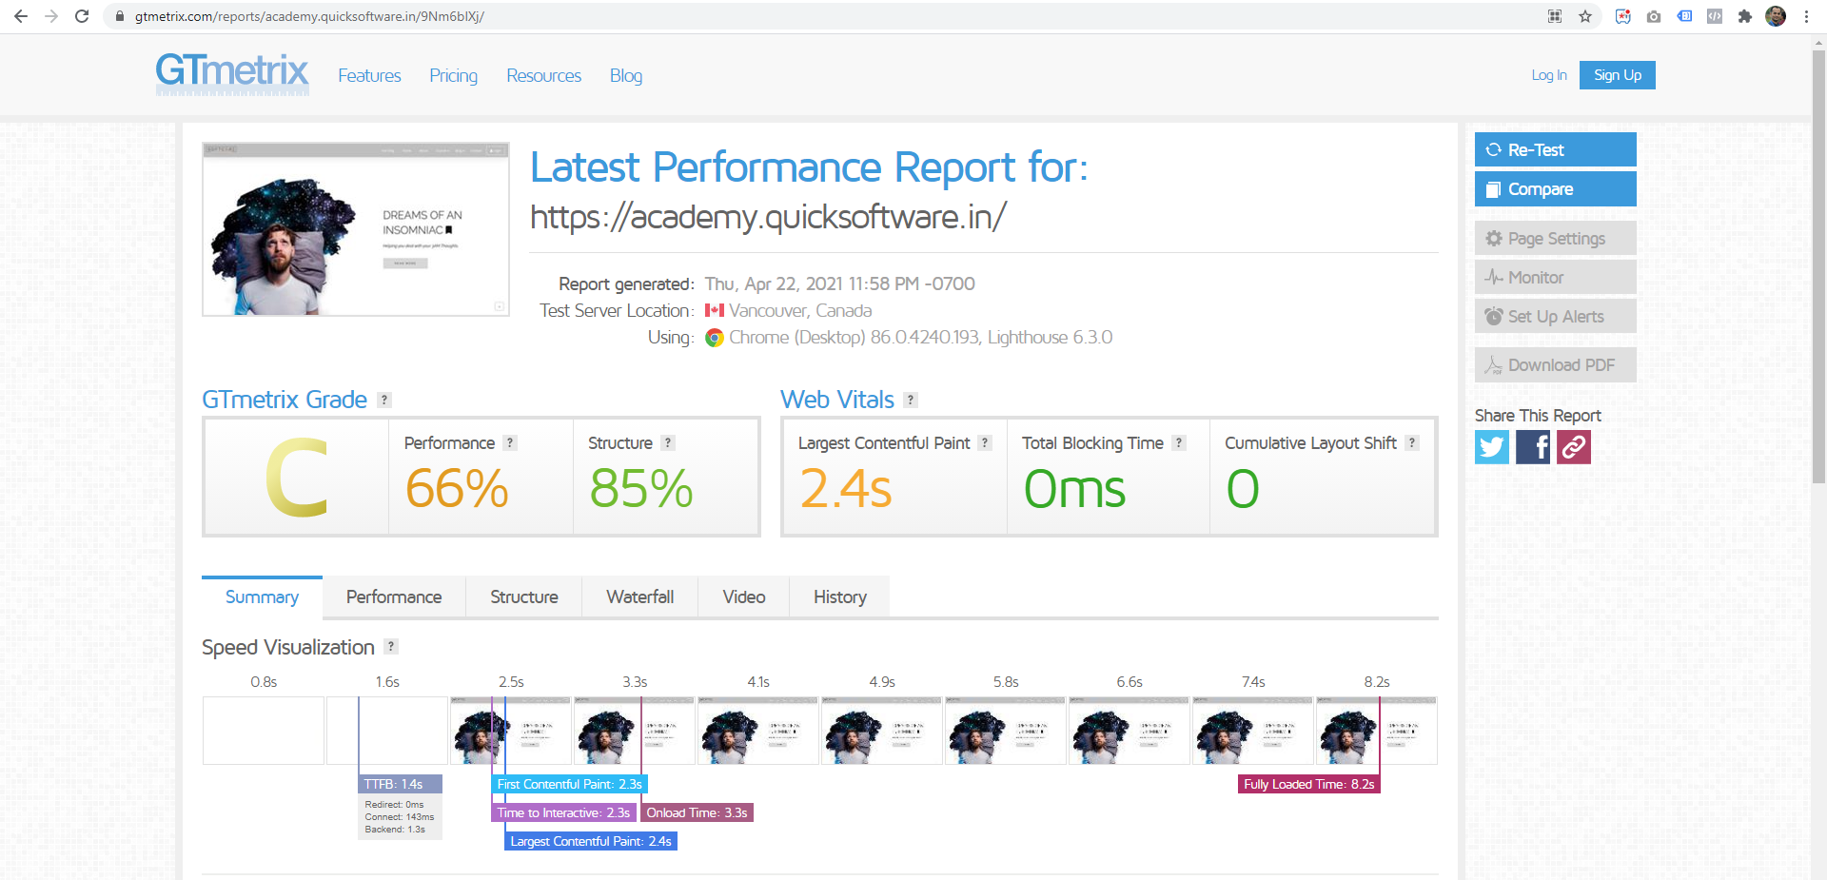The image size is (1827, 880).
Task: Click Download PDF
Action: point(1556,364)
